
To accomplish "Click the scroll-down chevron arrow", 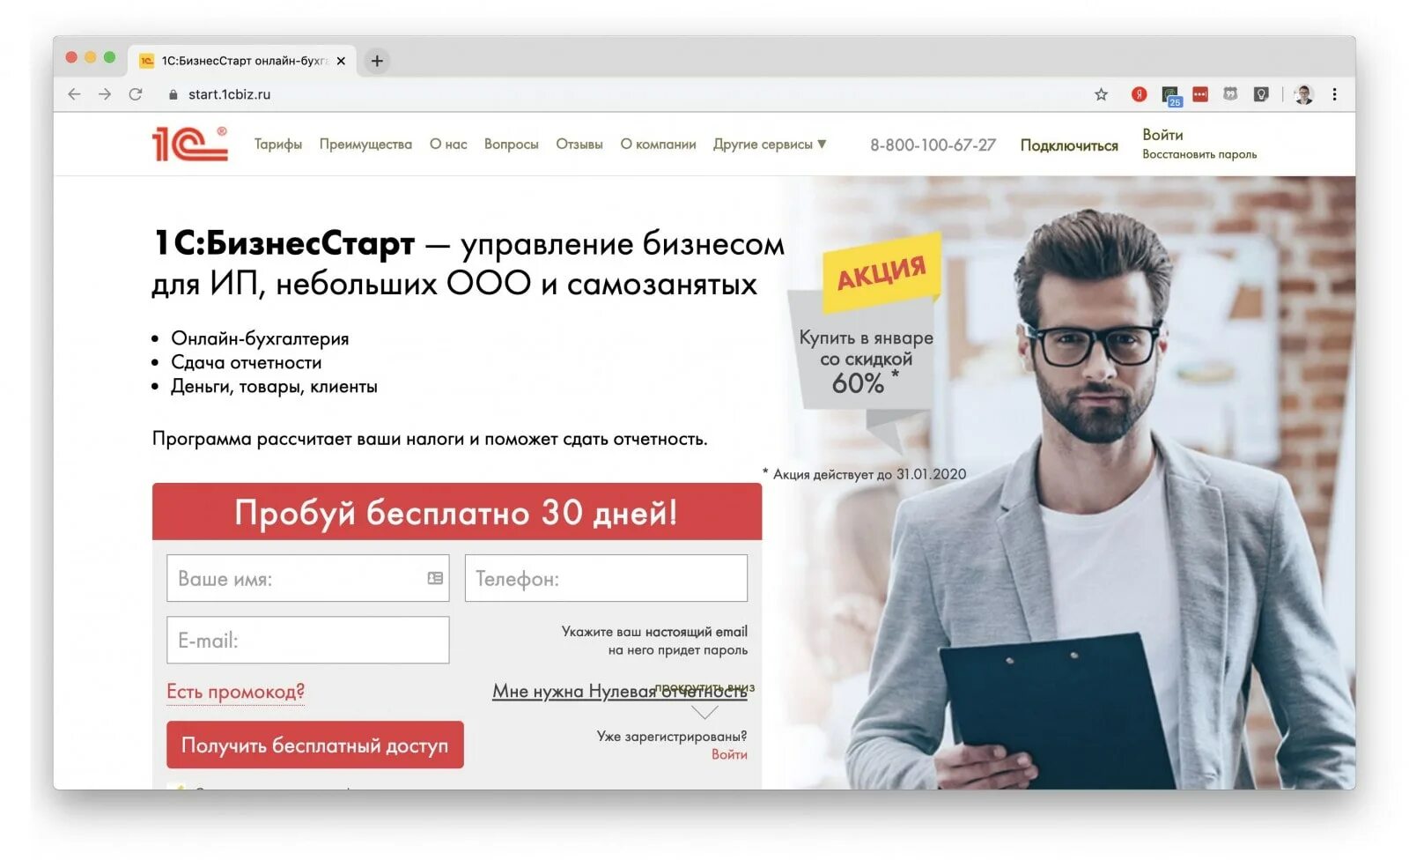I will click(704, 712).
